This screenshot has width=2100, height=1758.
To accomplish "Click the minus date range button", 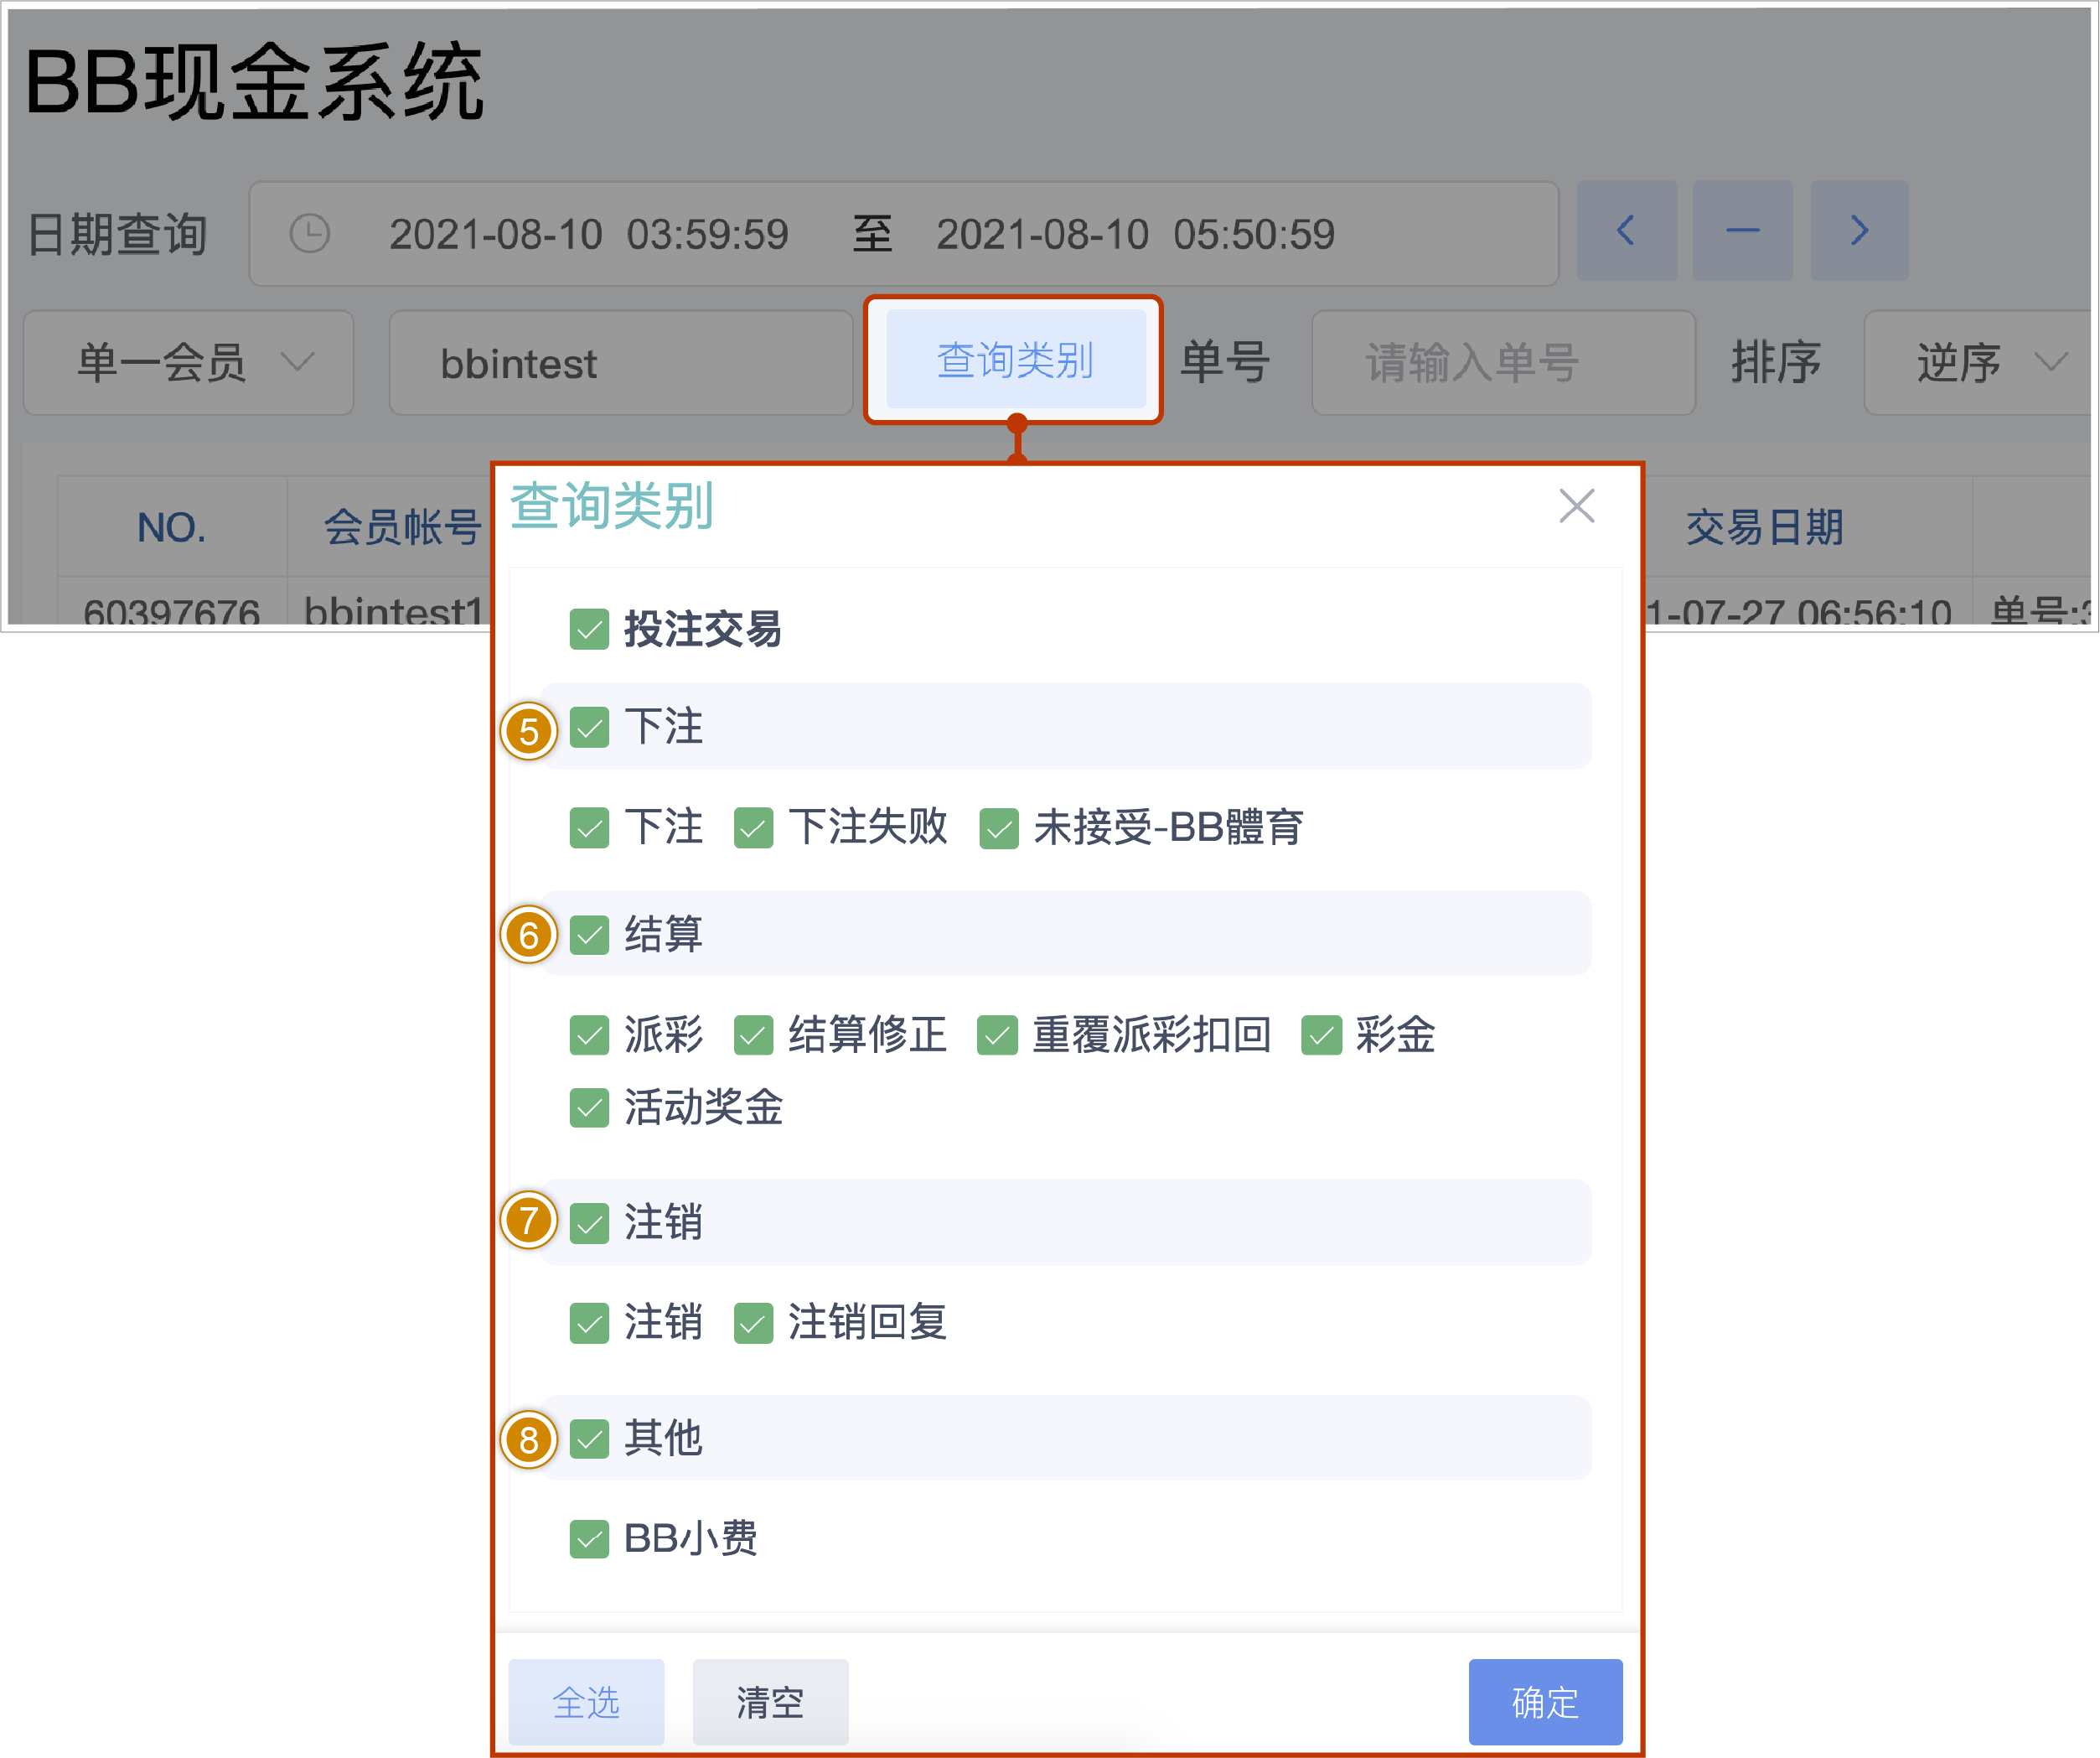I will click(1742, 231).
